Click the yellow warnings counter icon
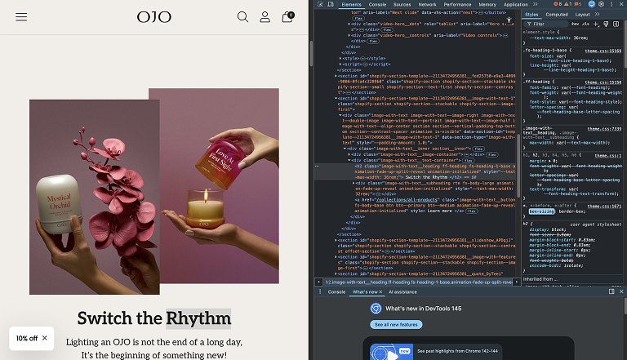Image resolution: width=627 pixels, height=360 pixels. click(x=567, y=4)
